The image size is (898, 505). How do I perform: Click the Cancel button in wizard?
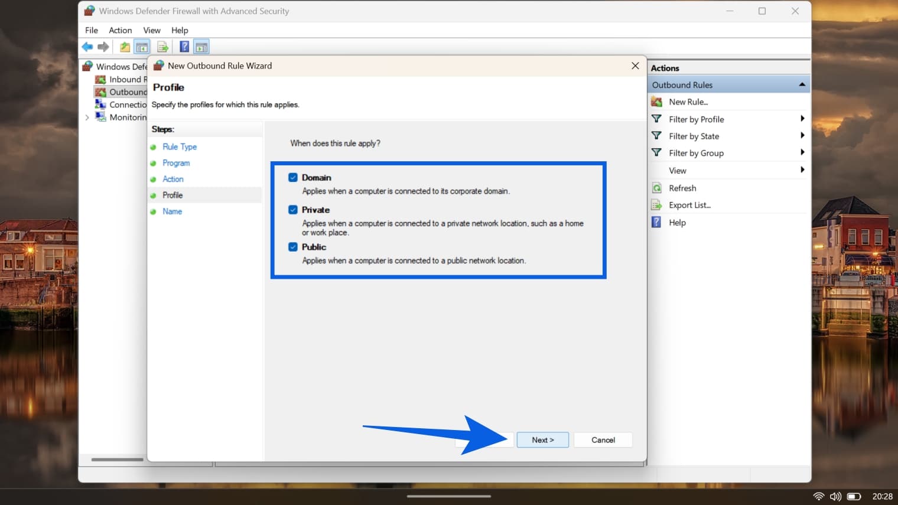pos(603,440)
